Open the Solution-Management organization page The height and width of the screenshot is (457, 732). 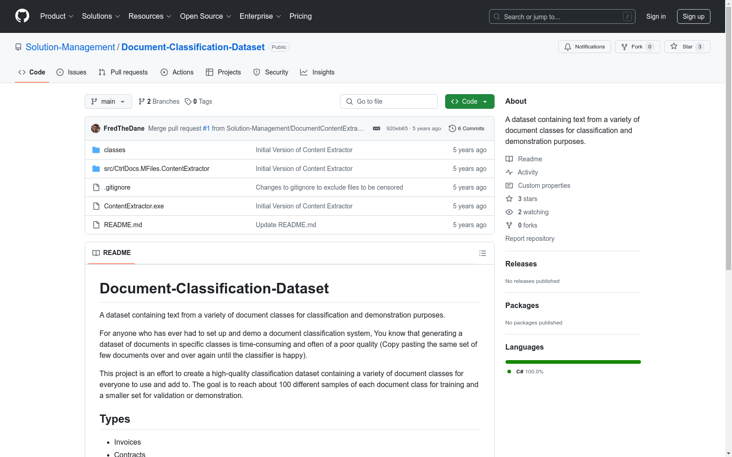click(70, 47)
